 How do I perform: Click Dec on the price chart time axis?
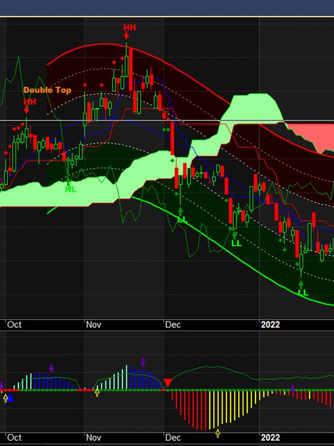(x=173, y=324)
